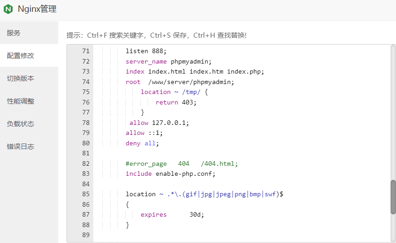The height and width of the screenshot is (243, 396).
Task: Click 'server_name phpmyadmin;' in the editor
Action: click(168, 61)
